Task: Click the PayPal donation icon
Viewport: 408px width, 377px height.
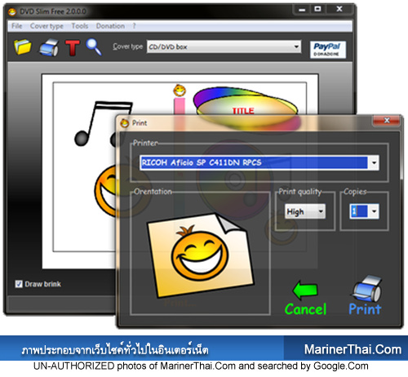Action: [328, 50]
